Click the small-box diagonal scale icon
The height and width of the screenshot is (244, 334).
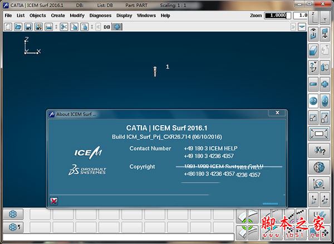[313, 118]
